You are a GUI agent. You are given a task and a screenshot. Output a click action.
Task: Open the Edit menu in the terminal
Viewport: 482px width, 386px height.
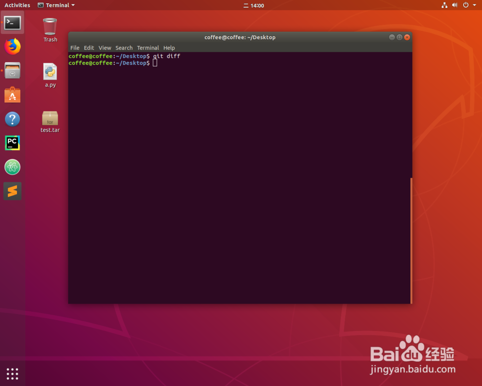tap(89, 48)
